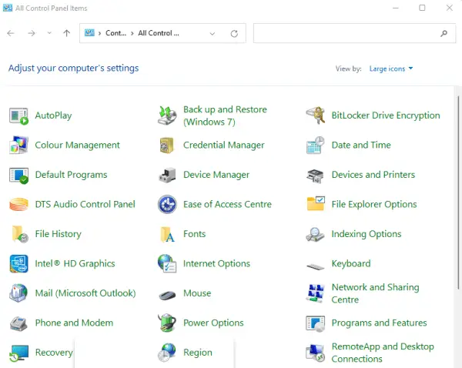Go up one level with Up arrow
462x368 pixels.
pyautogui.click(x=67, y=33)
